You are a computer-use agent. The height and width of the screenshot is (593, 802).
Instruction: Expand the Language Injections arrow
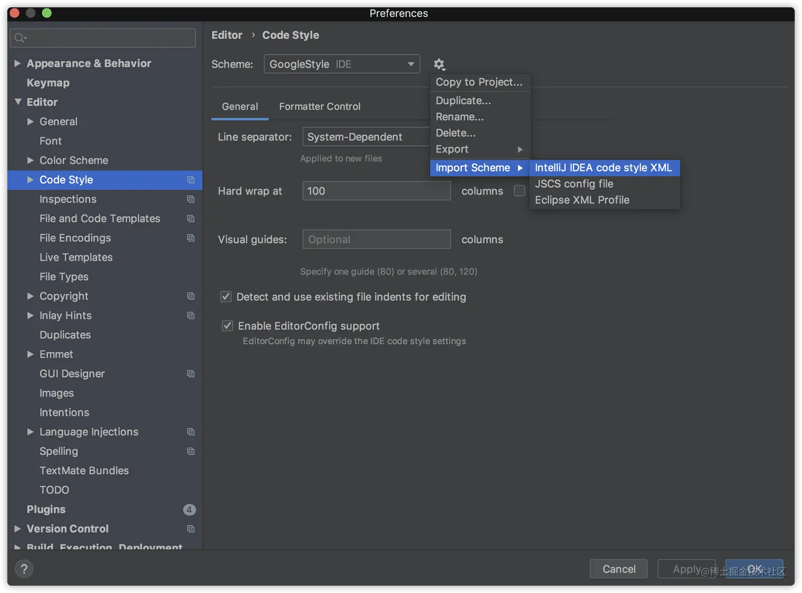point(30,432)
